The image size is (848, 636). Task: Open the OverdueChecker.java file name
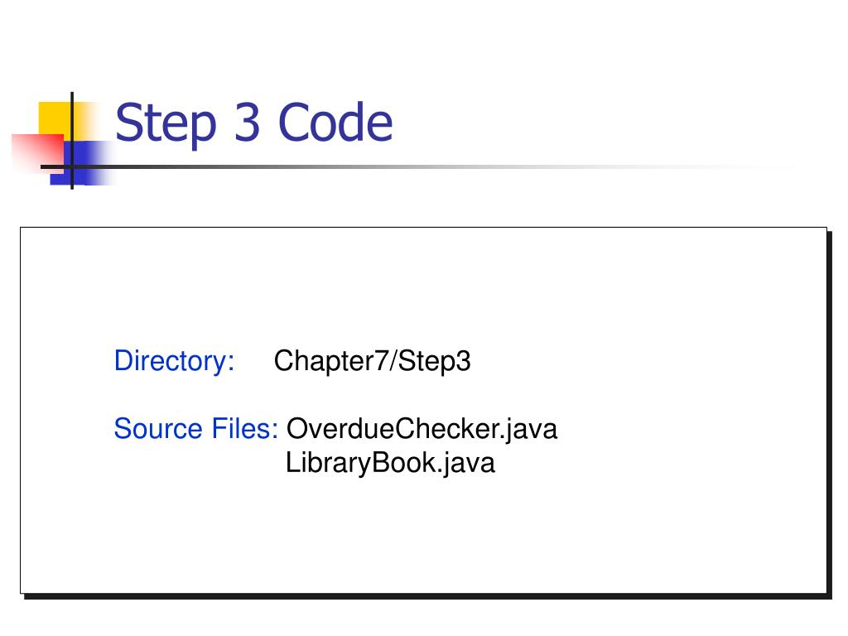422,430
